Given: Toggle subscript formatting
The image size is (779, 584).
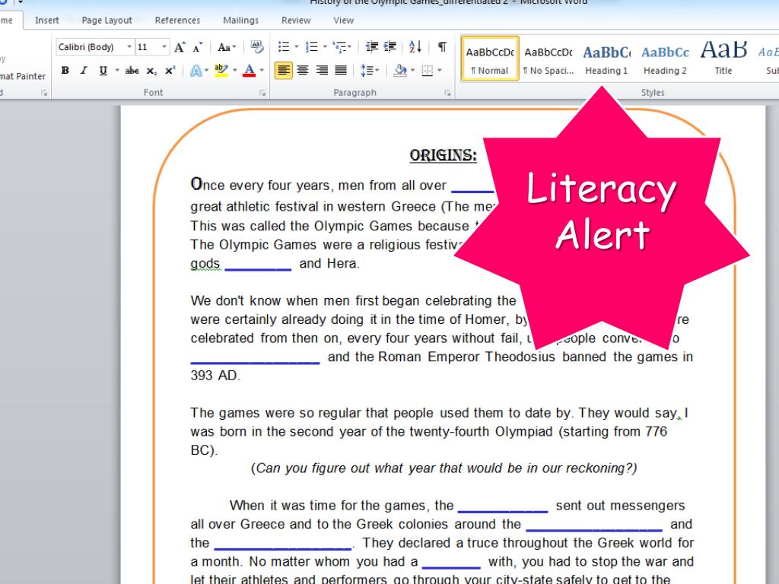Looking at the screenshot, I should (x=151, y=71).
